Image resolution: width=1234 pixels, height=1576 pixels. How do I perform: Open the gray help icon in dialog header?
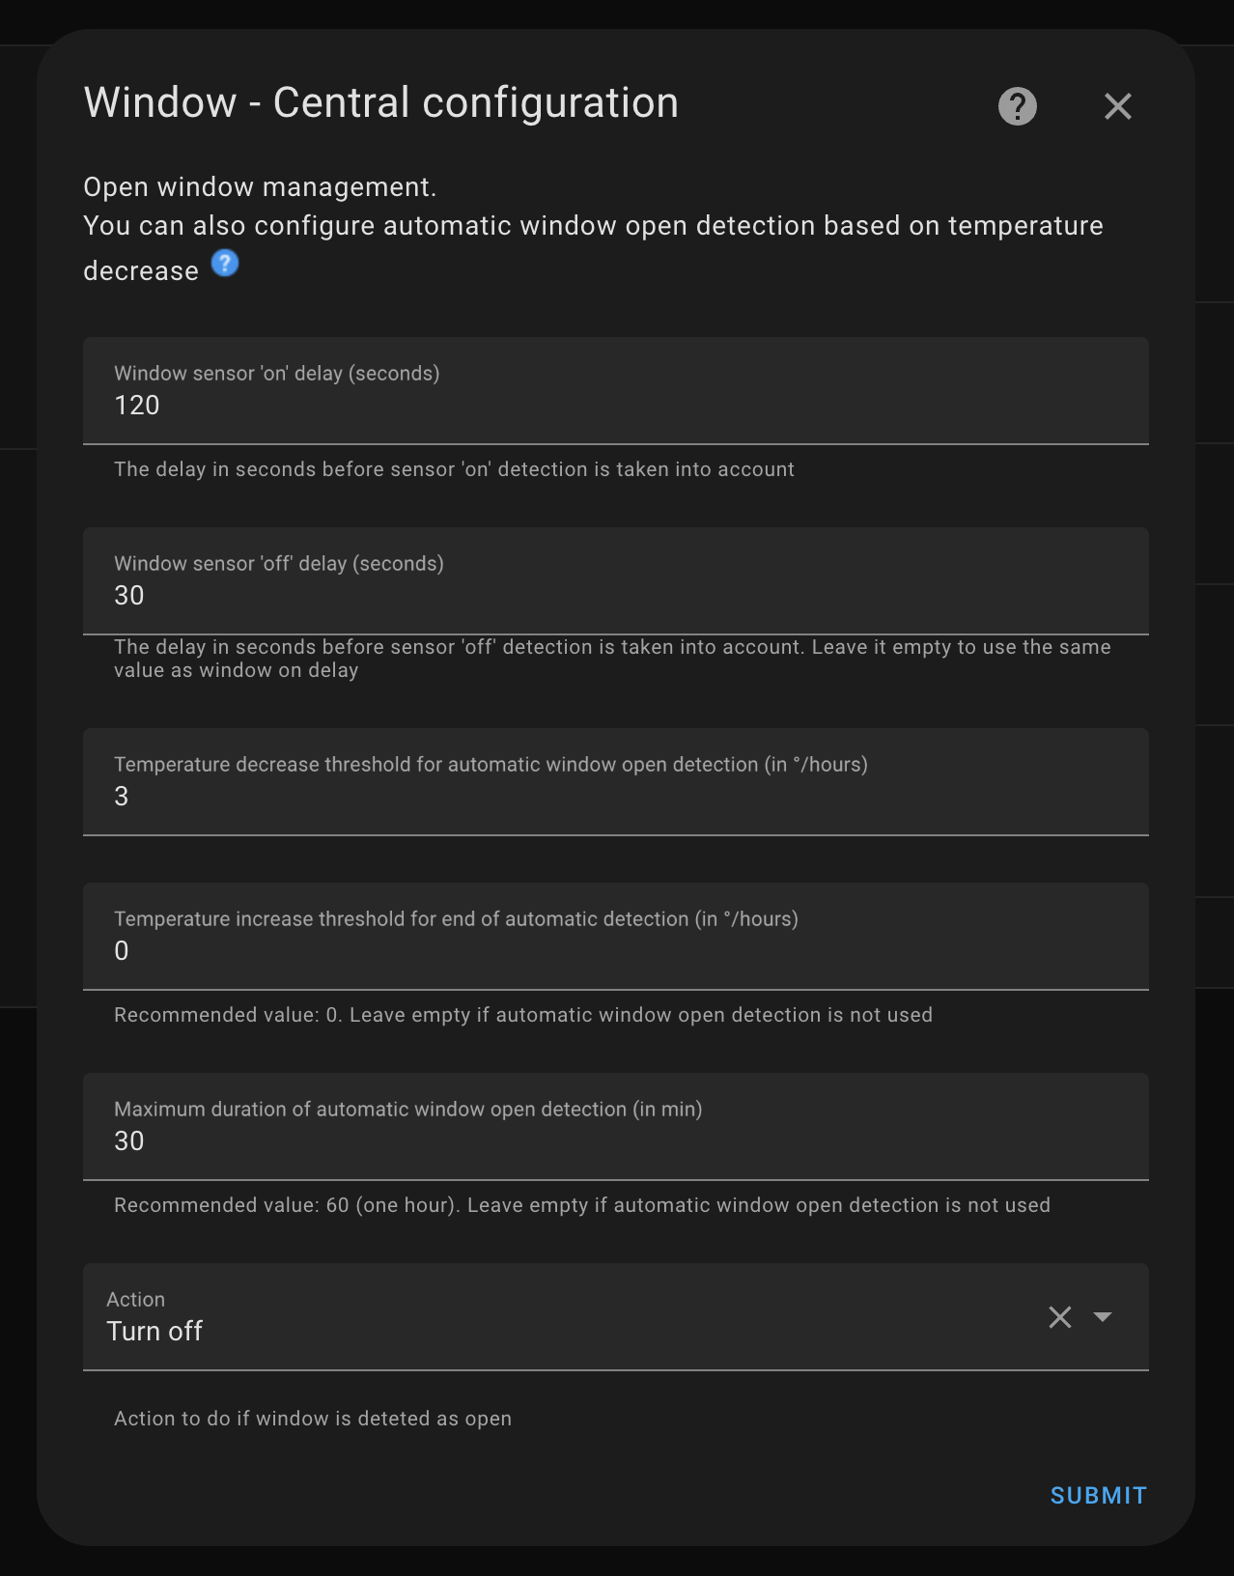[1018, 106]
